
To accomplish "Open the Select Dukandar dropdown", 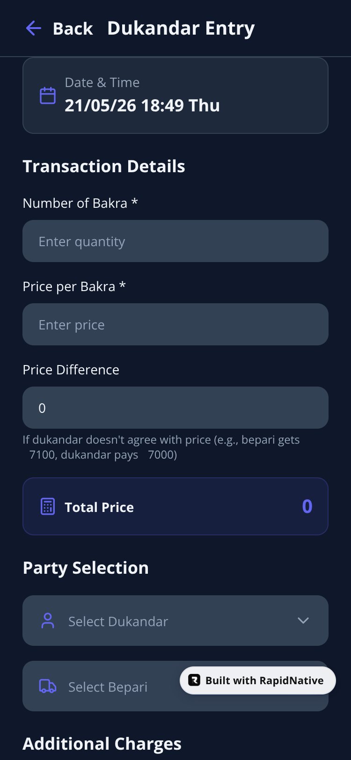I will point(175,621).
